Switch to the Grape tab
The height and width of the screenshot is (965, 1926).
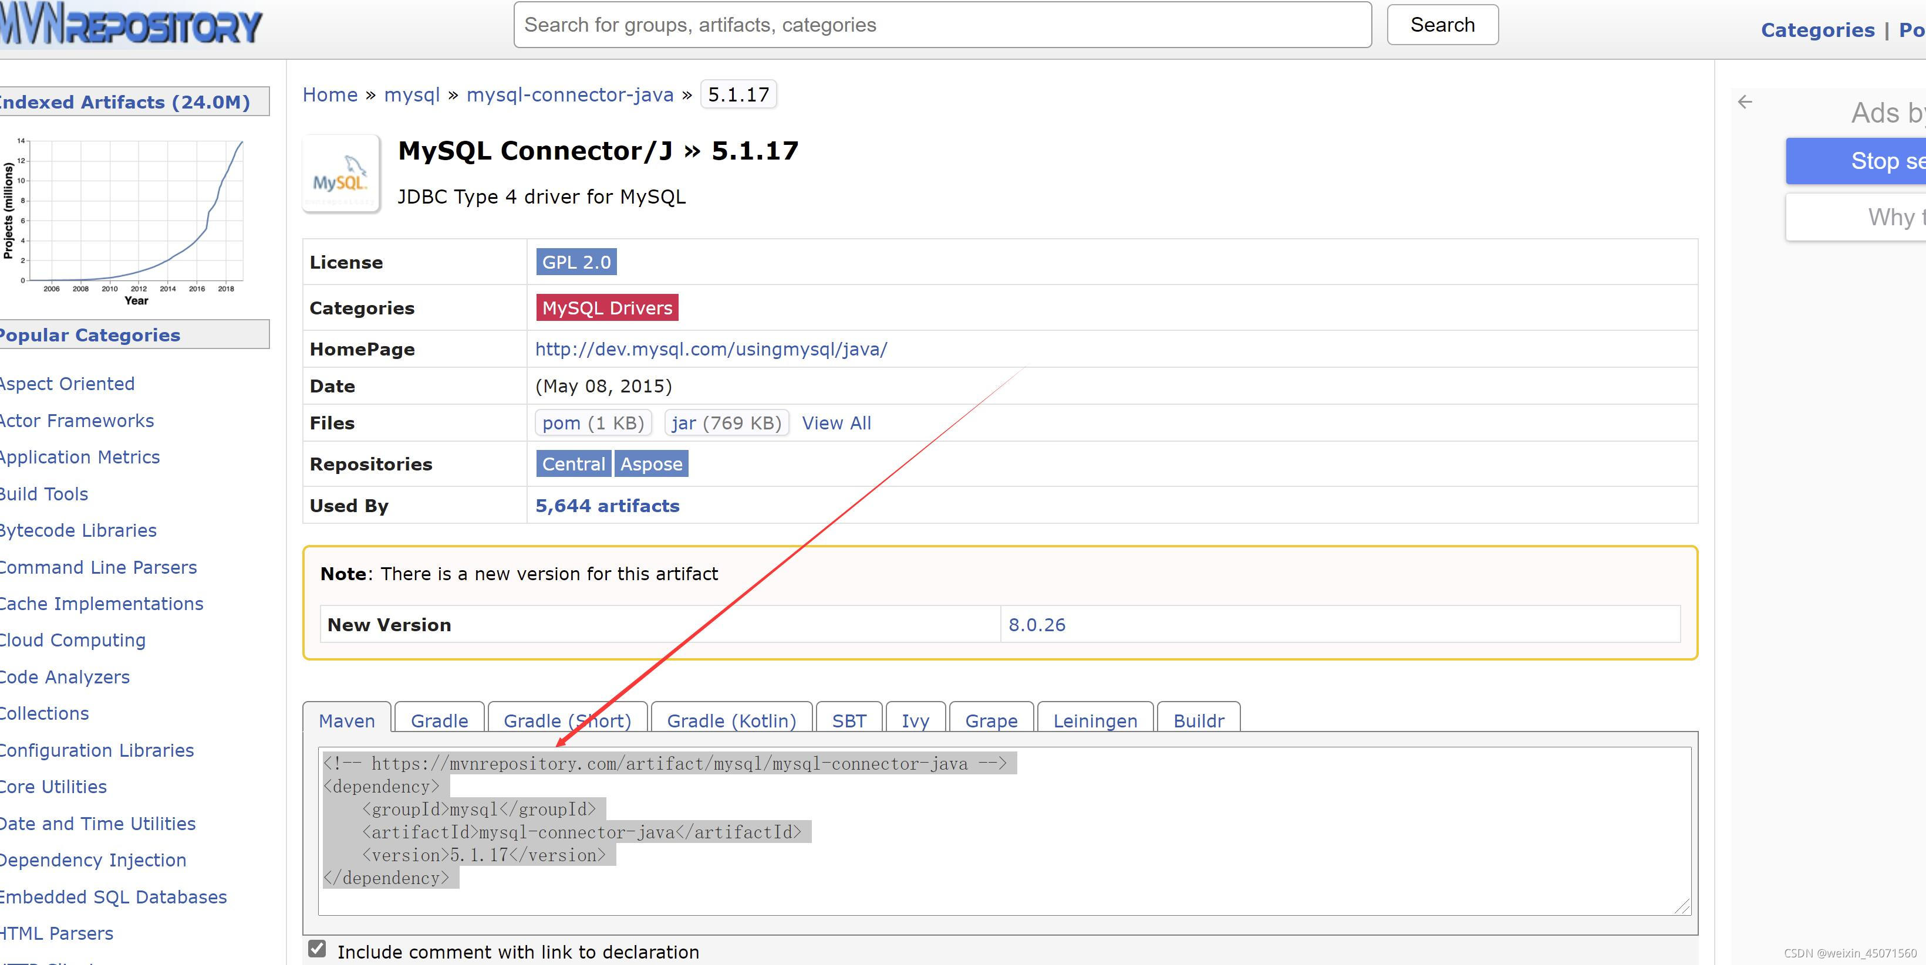[991, 720]
